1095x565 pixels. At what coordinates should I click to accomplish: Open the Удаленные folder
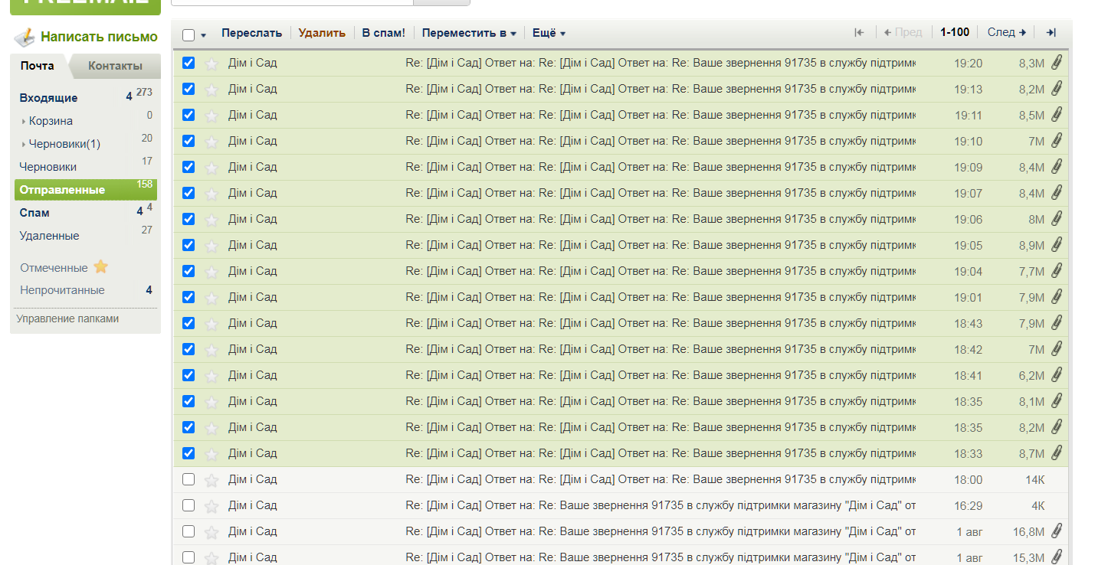click(x=49, y=236)
